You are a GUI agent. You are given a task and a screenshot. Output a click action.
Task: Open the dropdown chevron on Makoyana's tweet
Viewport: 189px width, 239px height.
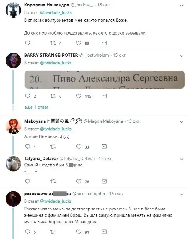pos(181,122)
